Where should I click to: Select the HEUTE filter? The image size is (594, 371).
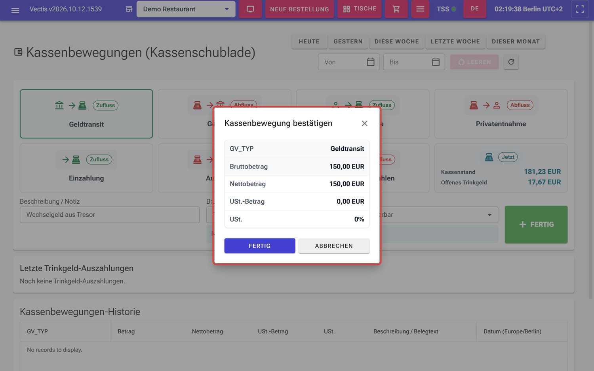[x=309, y=42]
